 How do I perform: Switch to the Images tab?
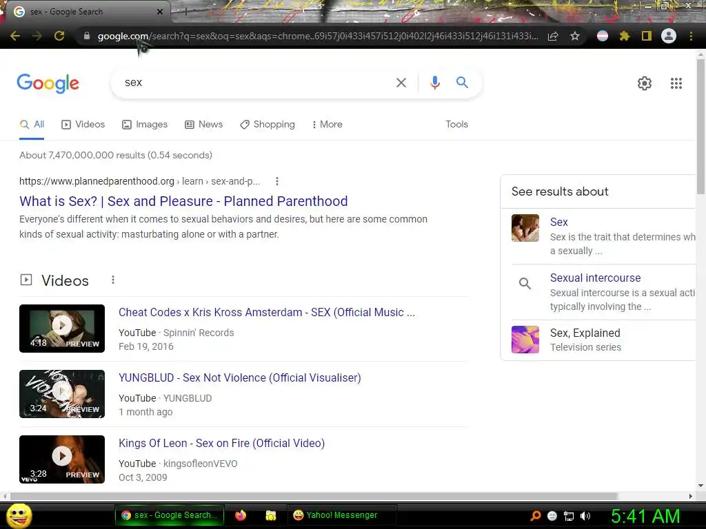pos(145,124)
